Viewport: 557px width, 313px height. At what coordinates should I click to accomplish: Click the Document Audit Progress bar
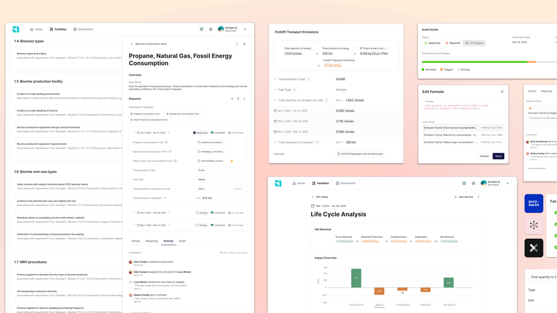(489, 62)
